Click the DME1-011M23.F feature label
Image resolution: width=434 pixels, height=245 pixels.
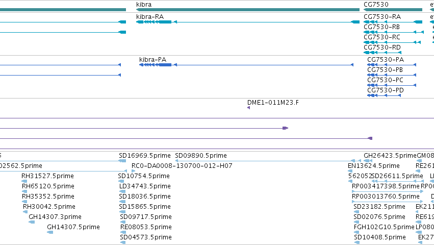coord(273,103)
